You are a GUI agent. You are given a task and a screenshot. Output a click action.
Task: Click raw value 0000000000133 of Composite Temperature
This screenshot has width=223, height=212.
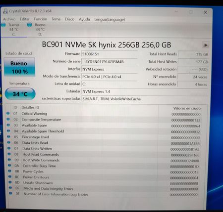186,120
